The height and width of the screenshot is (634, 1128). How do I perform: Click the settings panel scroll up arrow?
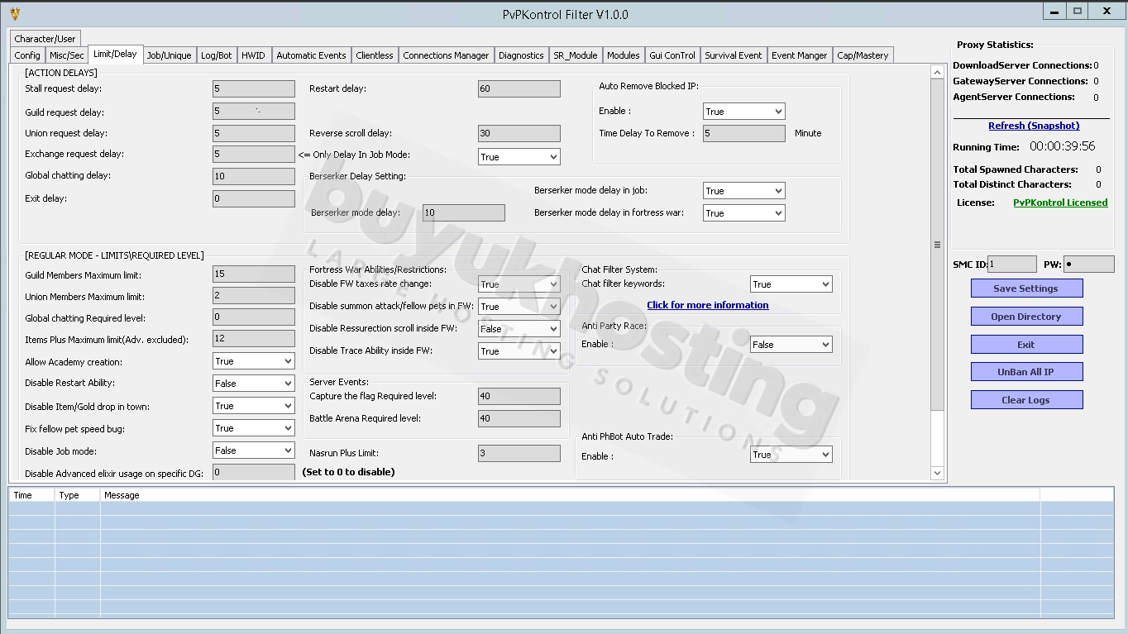click(x=937, y=73)
